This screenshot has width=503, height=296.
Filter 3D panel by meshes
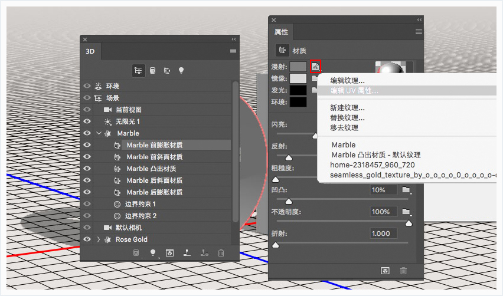(153, 71)
